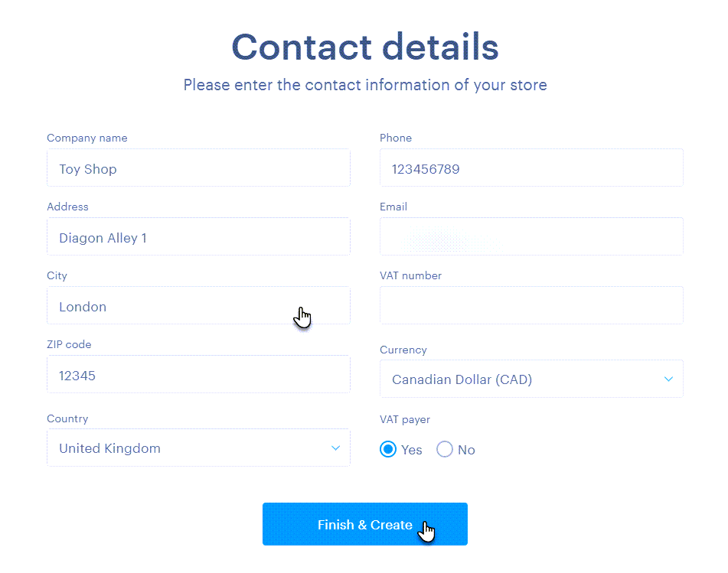
Task: Click into the Address field Diagon Alley 1
Action: 198,237
